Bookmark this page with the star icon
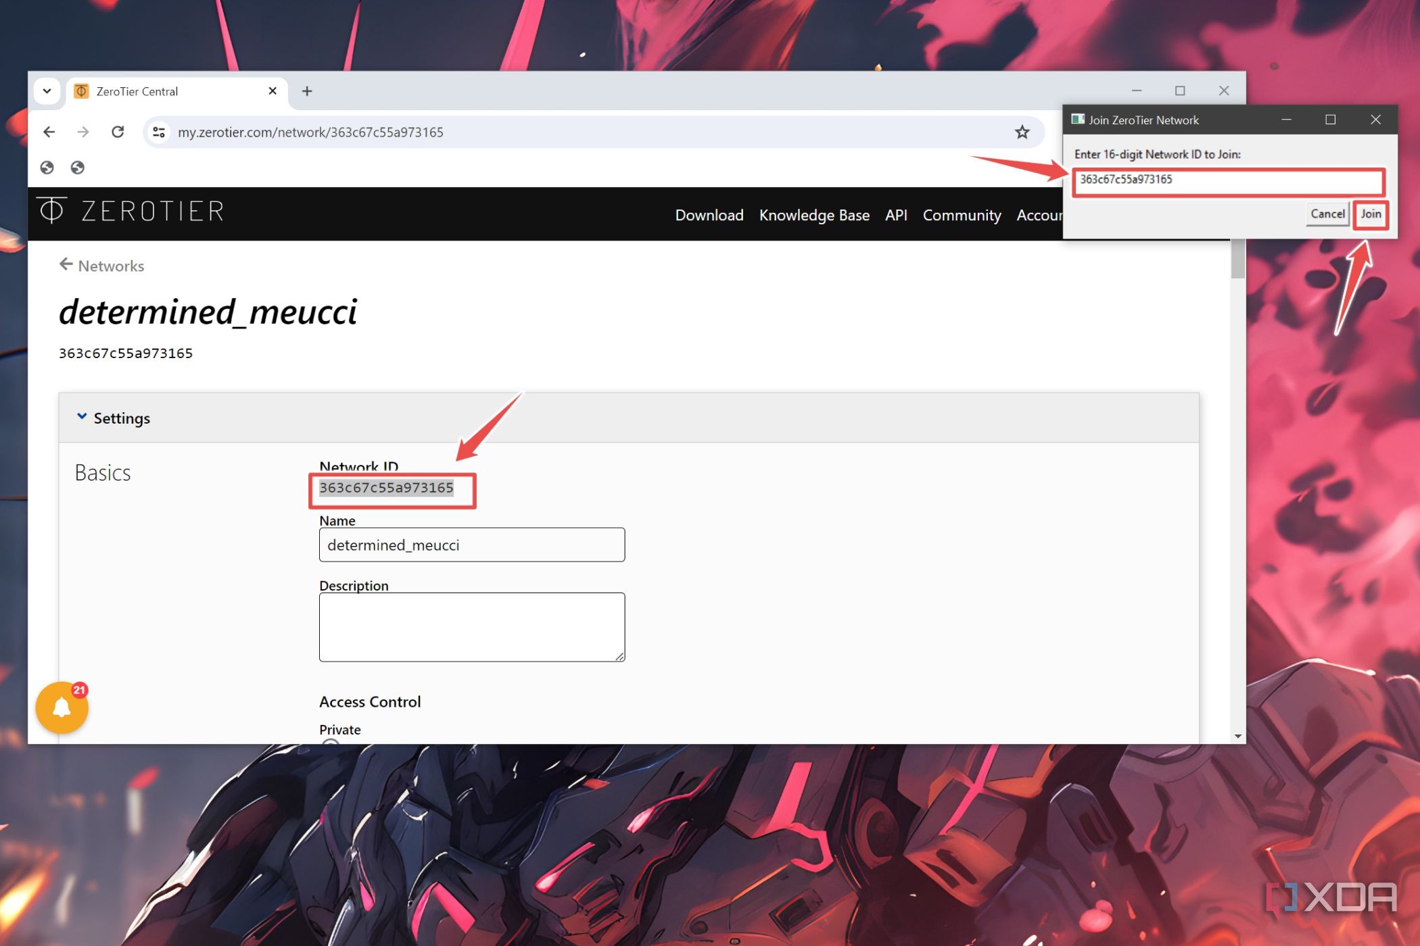The height and width of the screenshot is (946, 1420). [1022, 132]
